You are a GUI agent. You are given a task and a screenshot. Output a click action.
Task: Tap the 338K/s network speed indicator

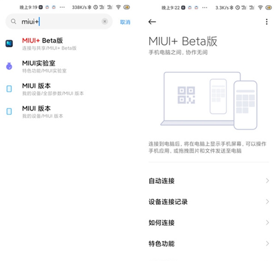point(79,7)
